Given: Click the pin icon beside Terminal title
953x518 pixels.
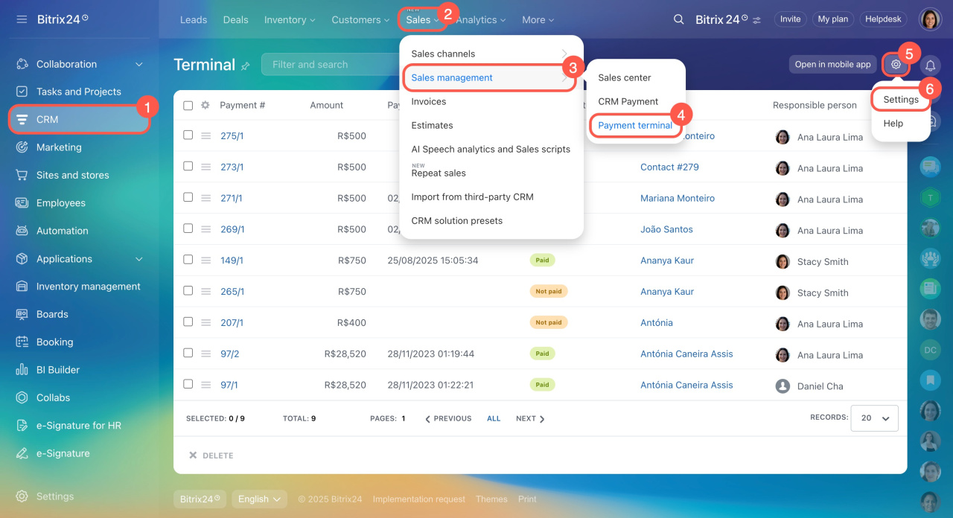Looking at the screenshot, I should click(x=246, y=66).
